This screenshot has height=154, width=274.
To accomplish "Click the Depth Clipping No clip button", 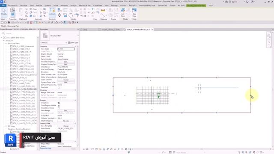I will (66, 121).
